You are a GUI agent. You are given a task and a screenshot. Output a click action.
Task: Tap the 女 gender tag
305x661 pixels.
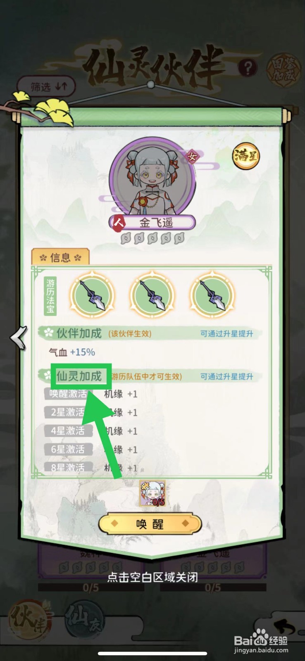pos(192,157)
